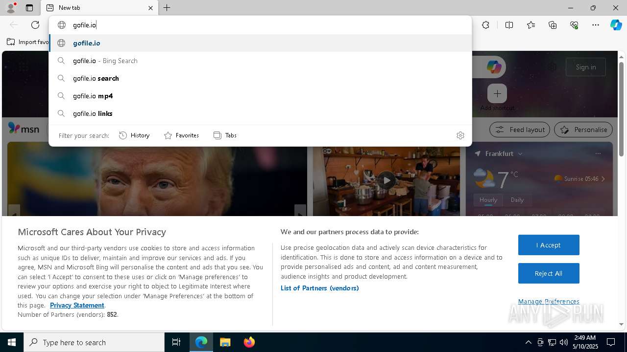Screen dimensions: 627x352
Task: Open File Explorer from taskbar
Action: tap(225, 342)
